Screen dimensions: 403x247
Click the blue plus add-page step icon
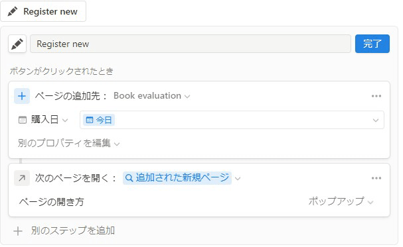click(x=22, y=96)
